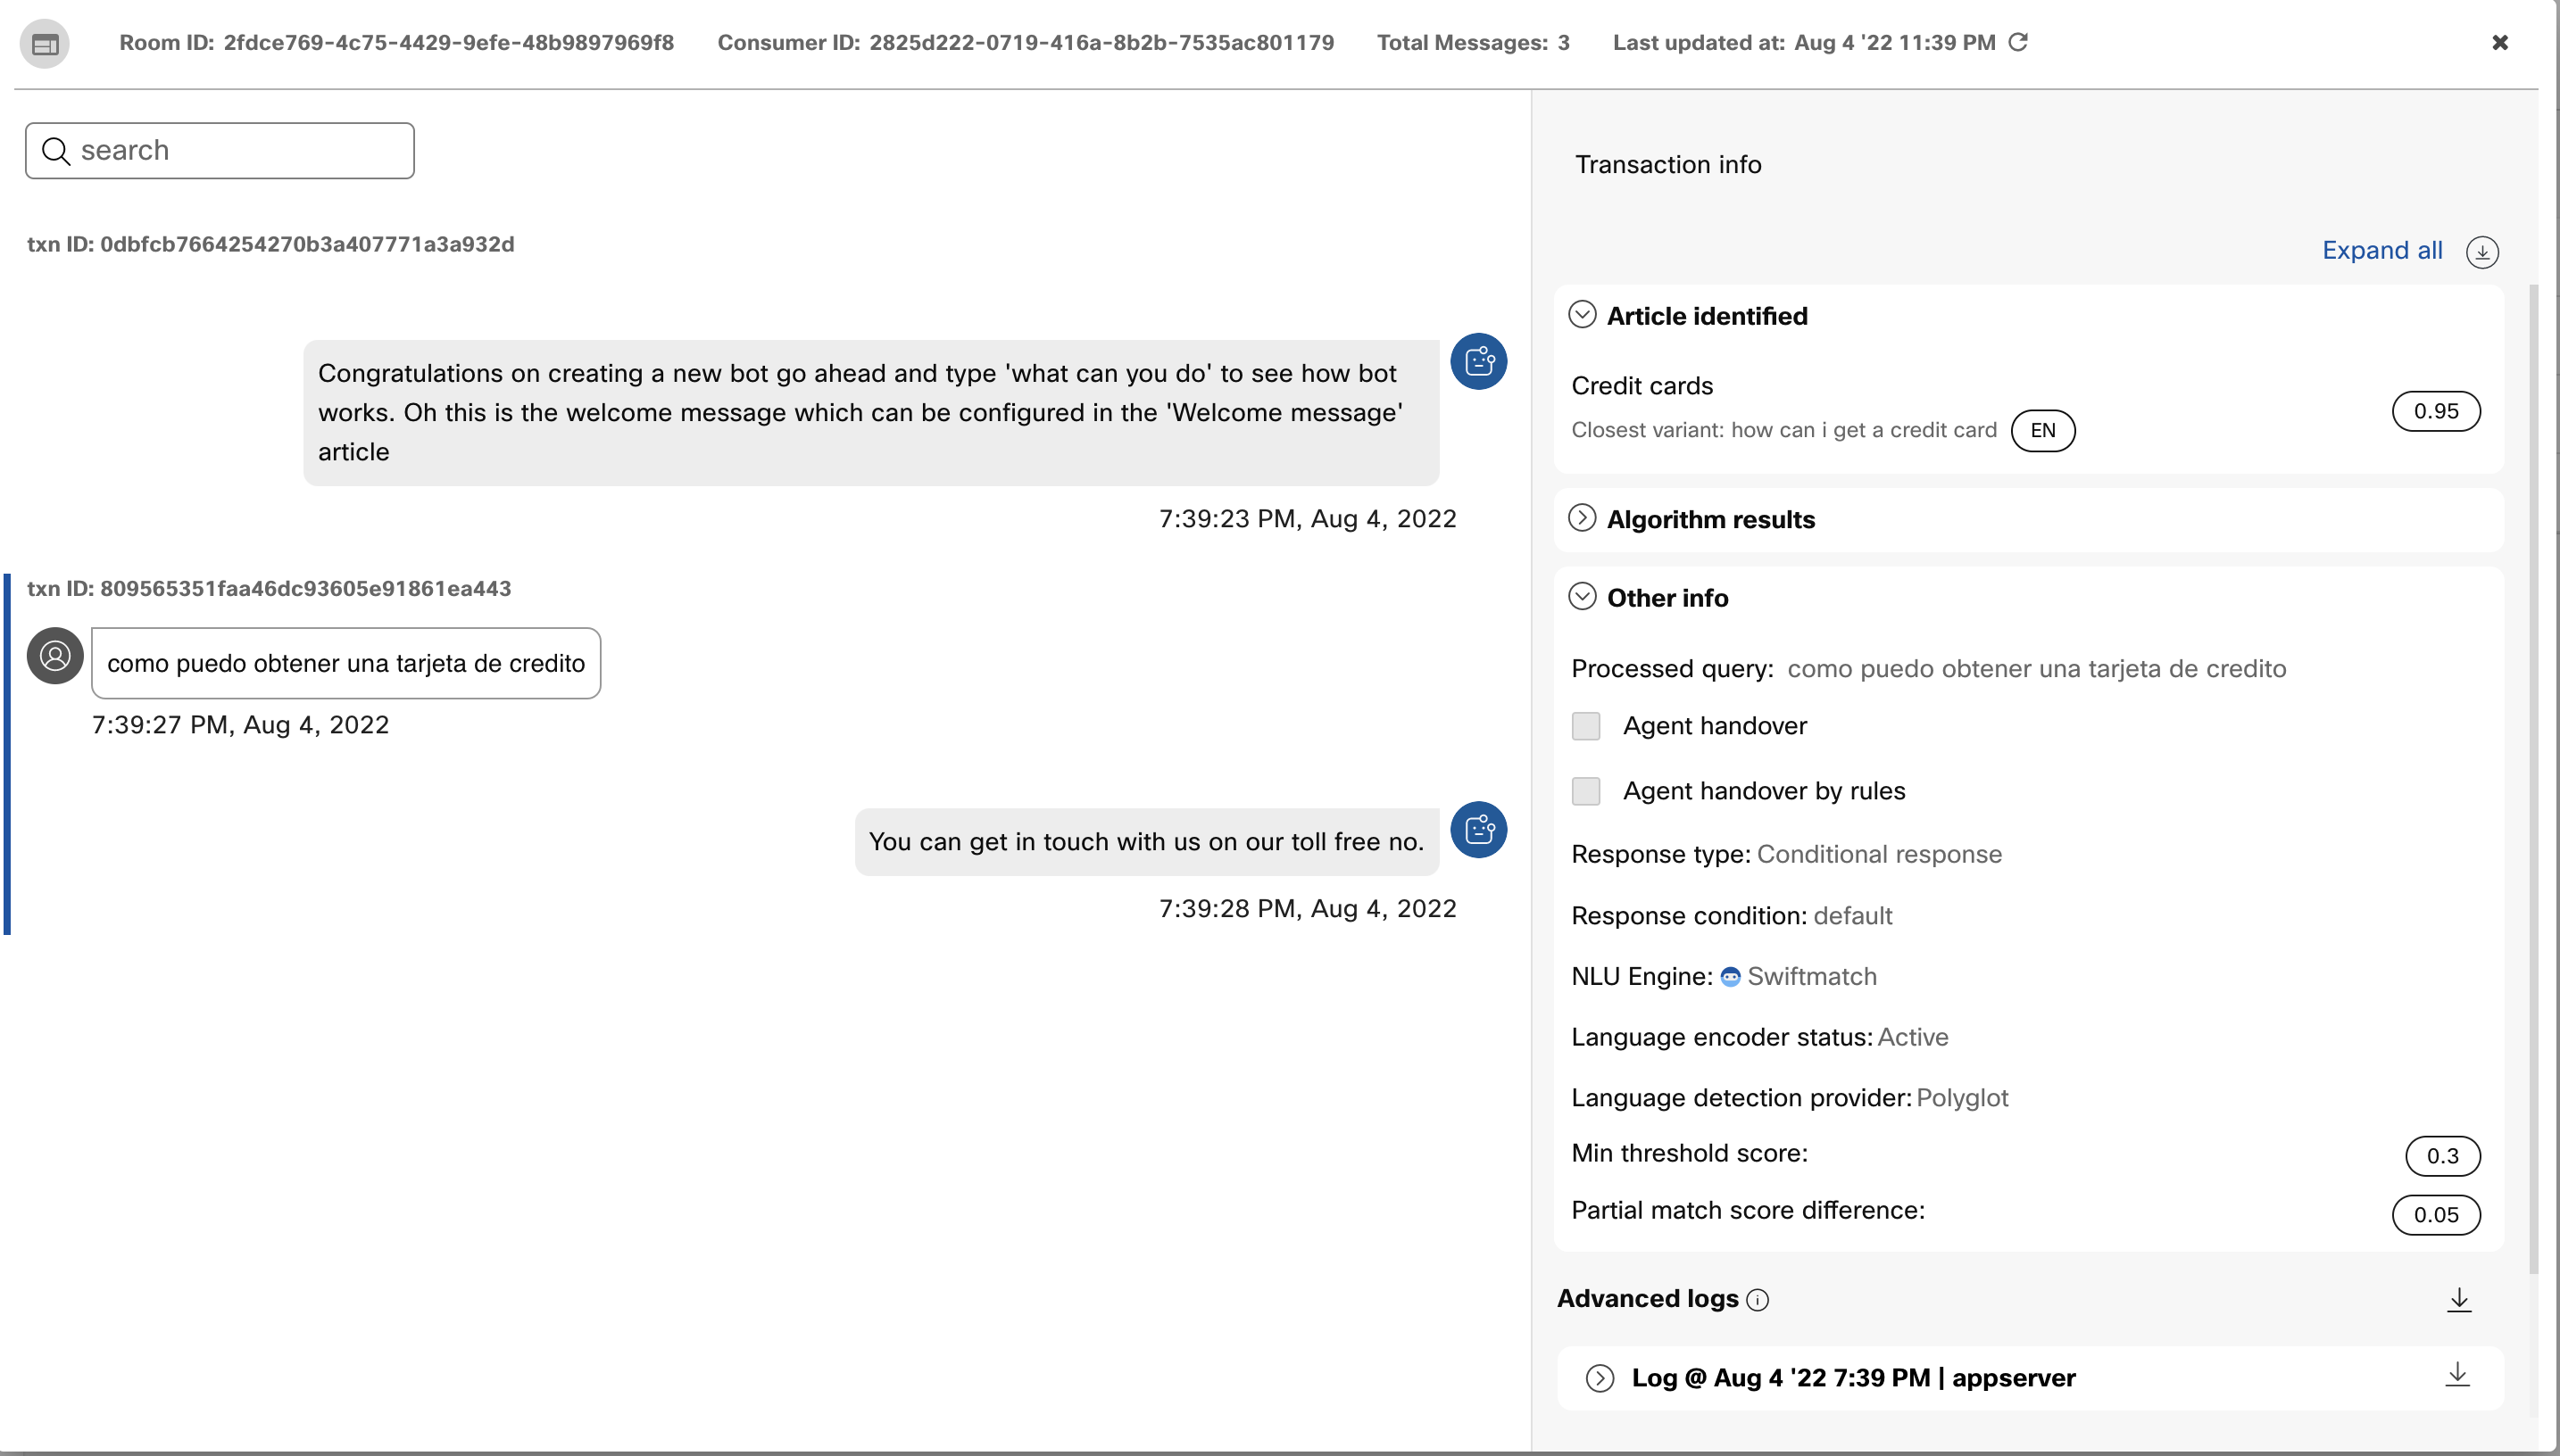Image resolution: width=2560 pixels, height=1456 pixels.
Task: Click the EN language badge
Action: pos(2043,430)
